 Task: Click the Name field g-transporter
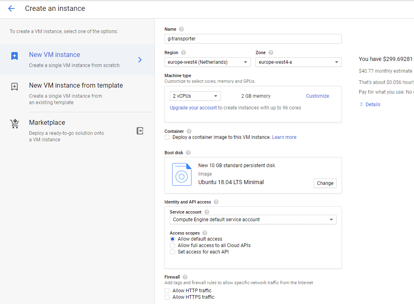253,39
